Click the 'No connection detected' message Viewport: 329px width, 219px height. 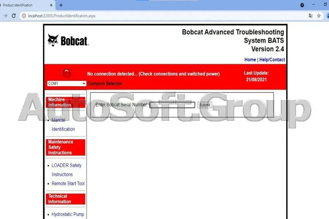pyautogui.click(x=154, y=74)
